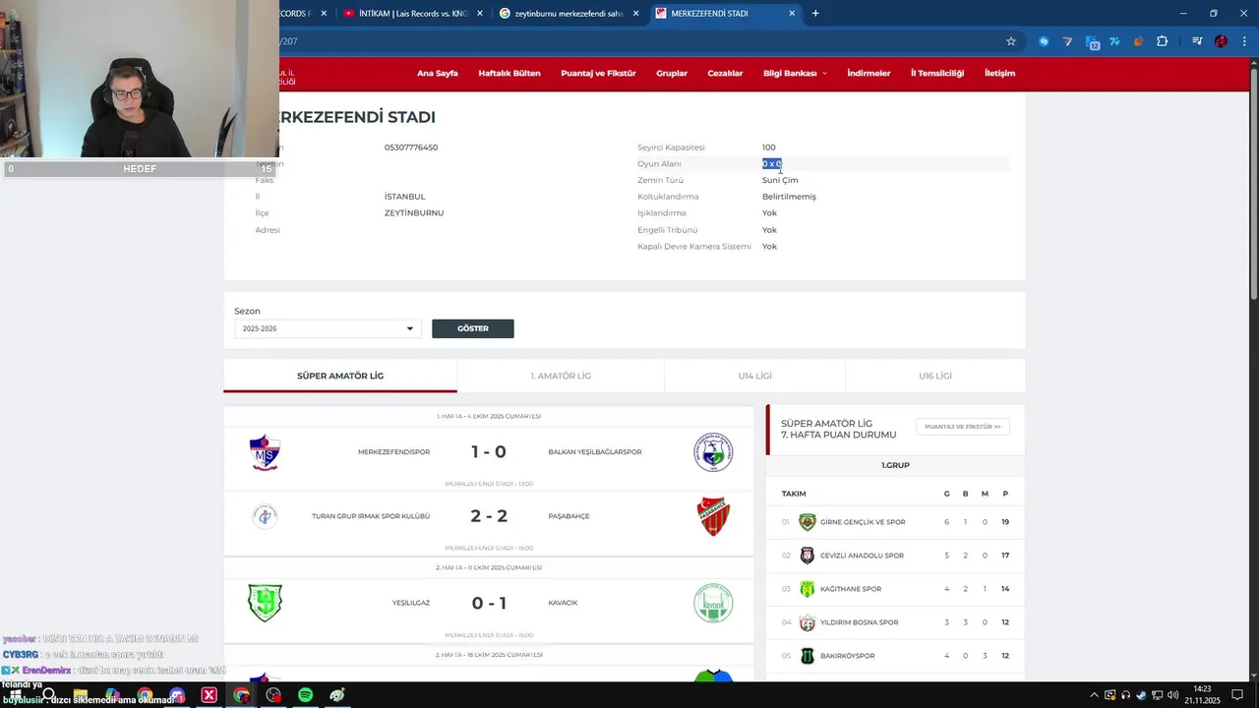Open the Chrome Extensions puzzle menu

tap(1163, 41)
